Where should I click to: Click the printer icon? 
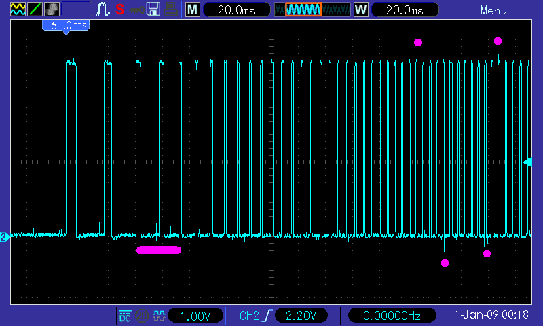(x=170, y=10)
